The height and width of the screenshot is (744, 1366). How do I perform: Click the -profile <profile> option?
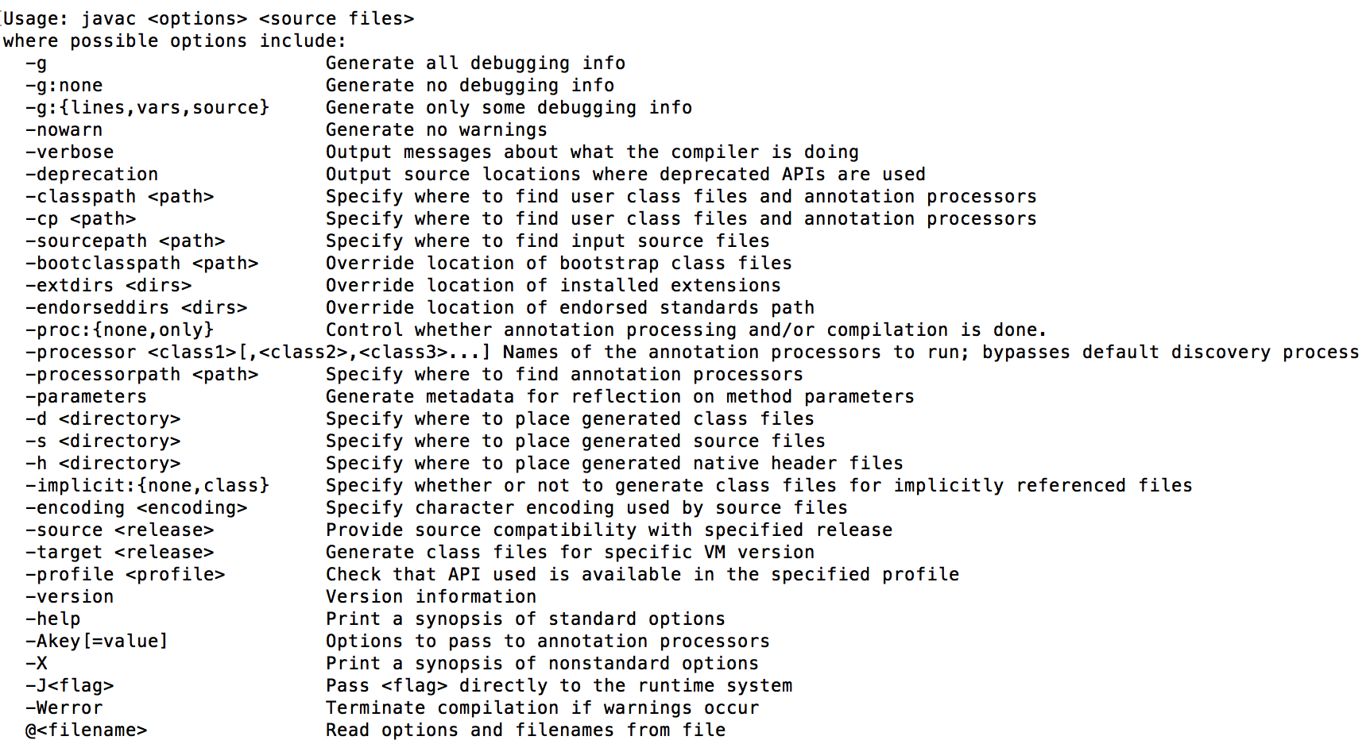coord(125,575)
